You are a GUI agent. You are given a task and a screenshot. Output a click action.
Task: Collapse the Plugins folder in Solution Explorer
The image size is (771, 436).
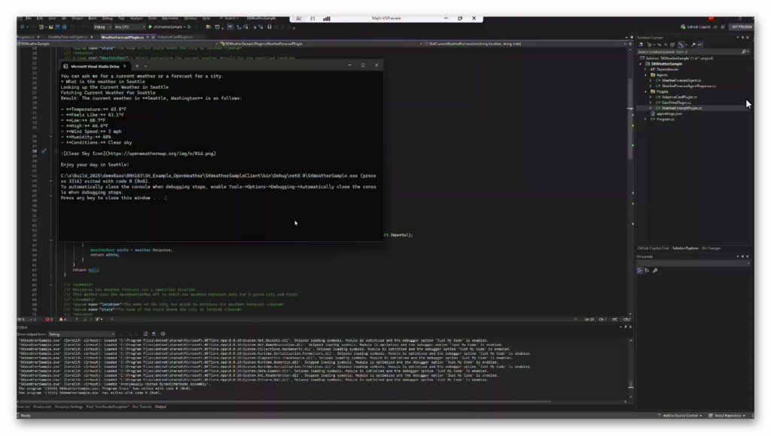[x=645, y=91]
